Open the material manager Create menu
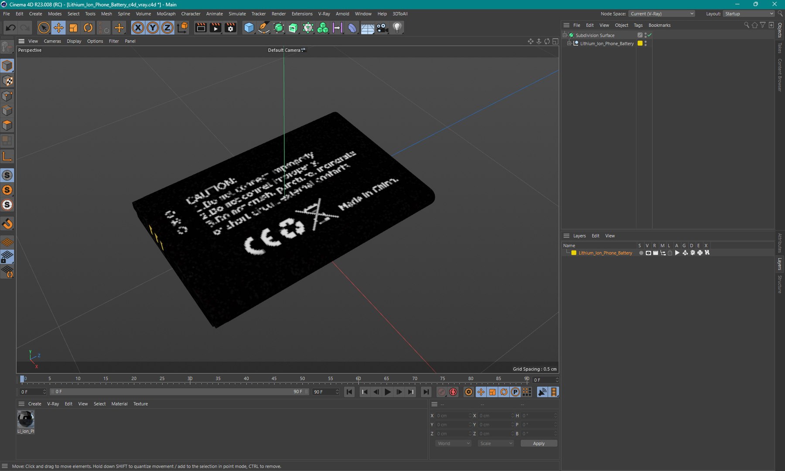The height and width of the screenshot is (471, 785). 35,404
